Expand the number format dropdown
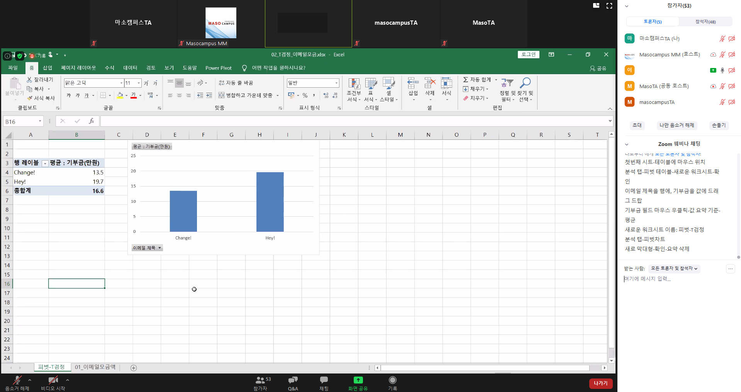741x392 pixels. tap(336, 83)
